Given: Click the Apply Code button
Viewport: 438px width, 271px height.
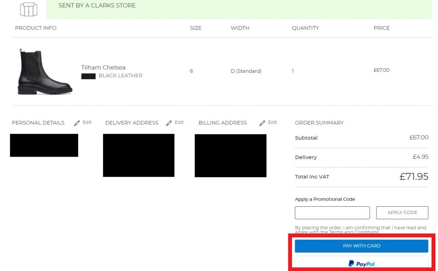Looking at the screenshot, I should pos(402,213).
